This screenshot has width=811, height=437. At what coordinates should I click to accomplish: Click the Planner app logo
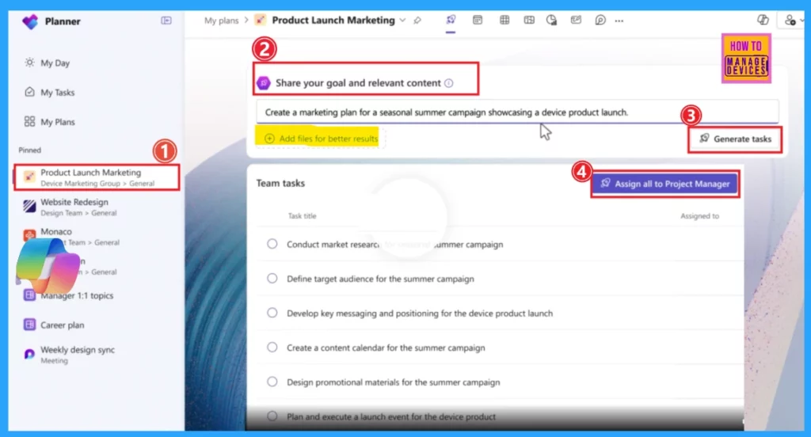30,21
